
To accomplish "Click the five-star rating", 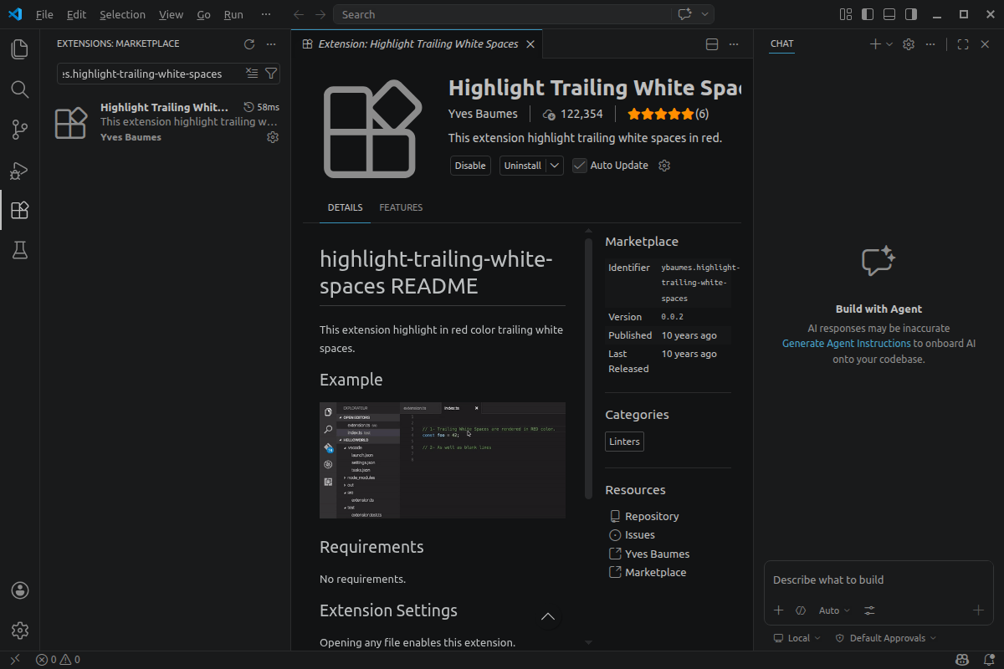I will click(x=661, y=114).
